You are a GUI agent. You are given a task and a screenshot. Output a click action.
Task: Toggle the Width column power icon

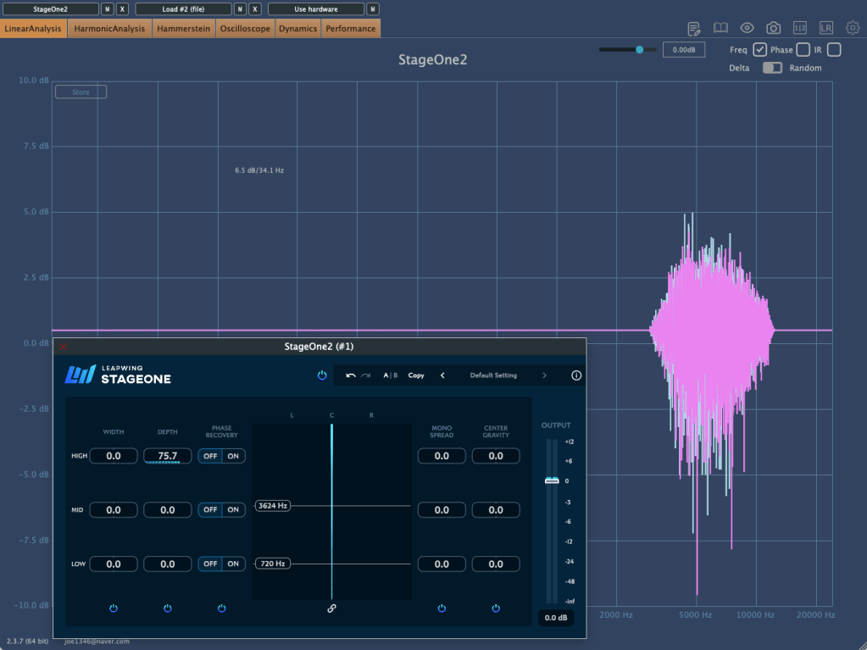(x=114, y=608)
